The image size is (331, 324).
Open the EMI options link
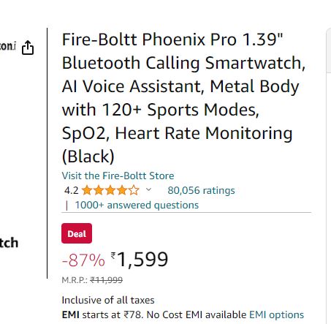tap(276, 314)
